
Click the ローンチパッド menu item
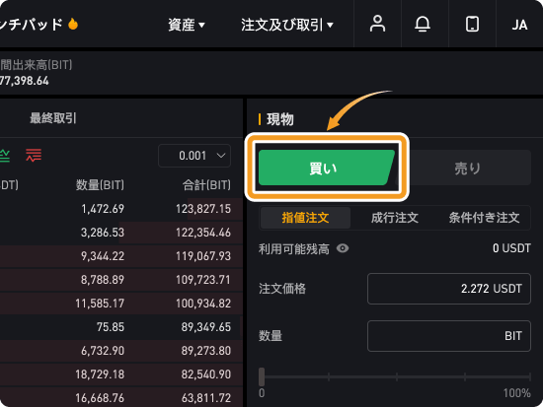32,25
